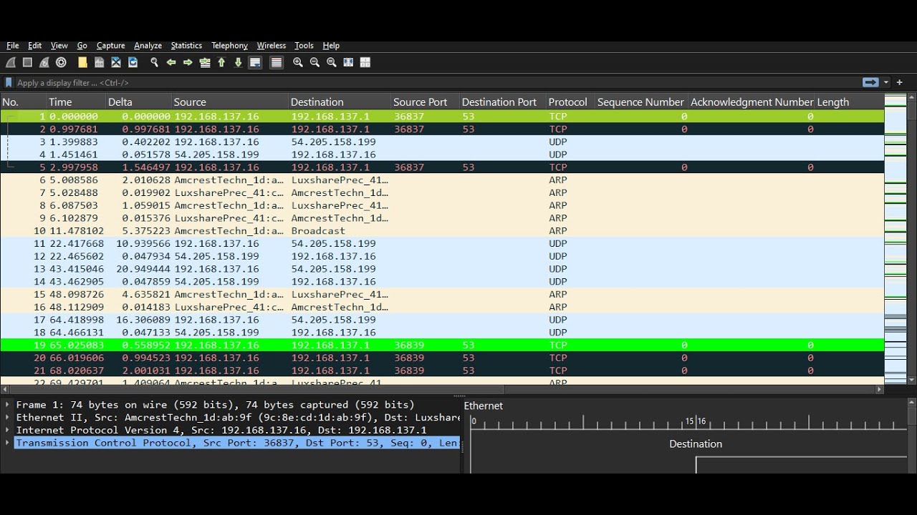
Task: Open the recent display filters dropdown
Action: (886, 82)
